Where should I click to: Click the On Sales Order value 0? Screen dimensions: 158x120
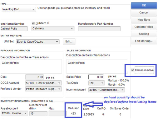[x=120, y=114]
